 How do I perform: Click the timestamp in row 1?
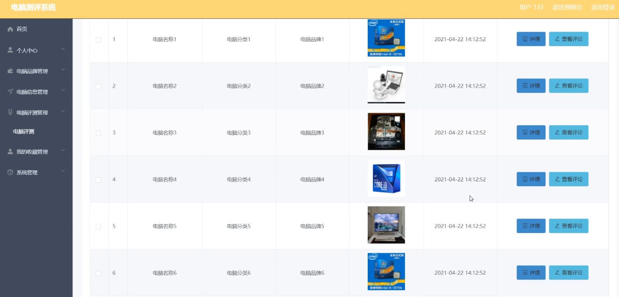[x=460, y=39]
